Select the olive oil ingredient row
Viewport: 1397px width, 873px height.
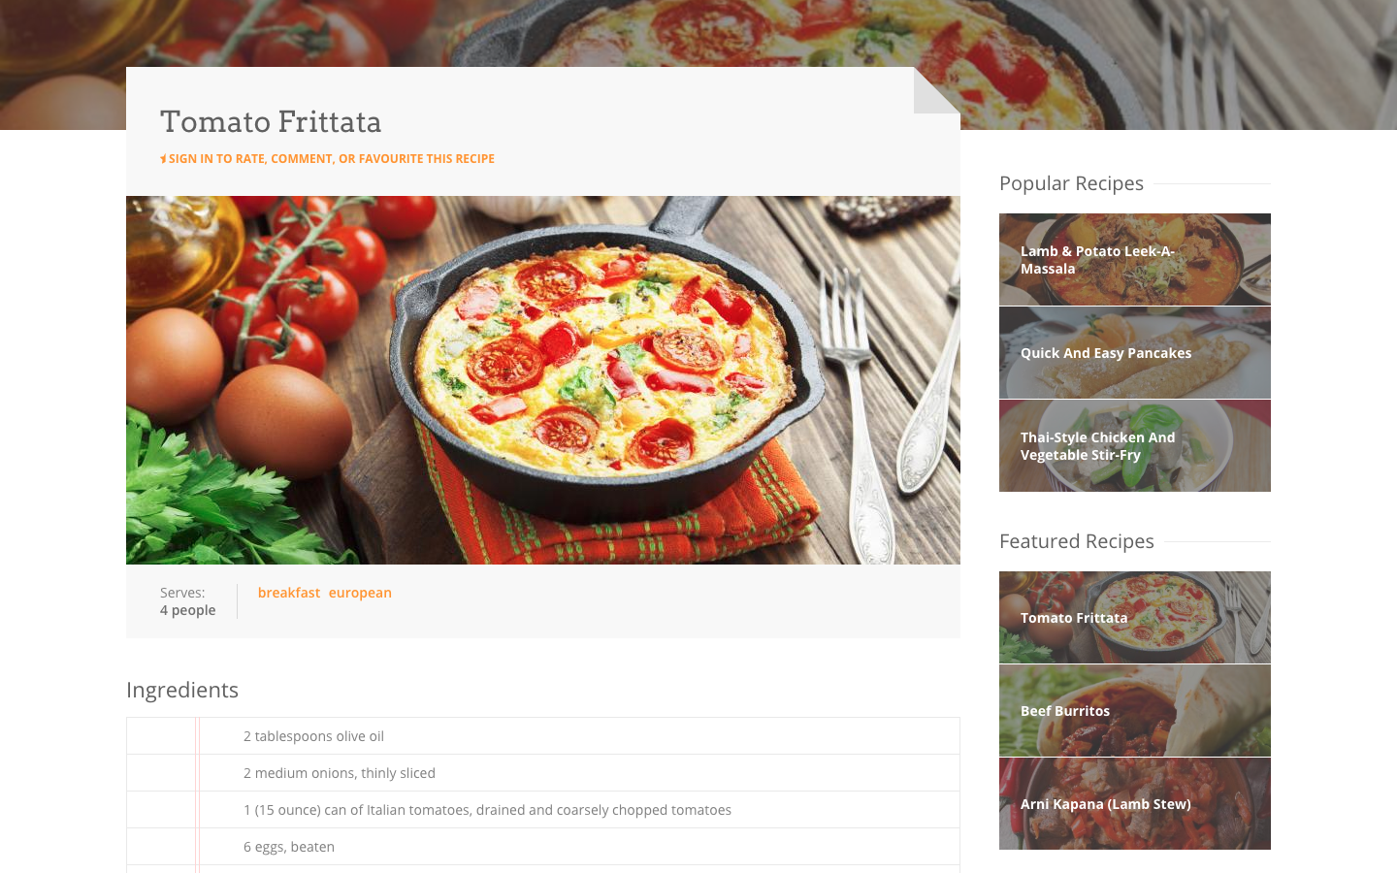tap(543, 736)
